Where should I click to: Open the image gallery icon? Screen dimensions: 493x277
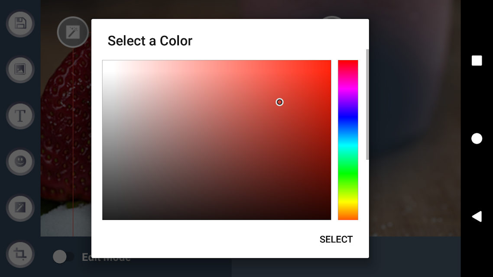coord(20,69)
